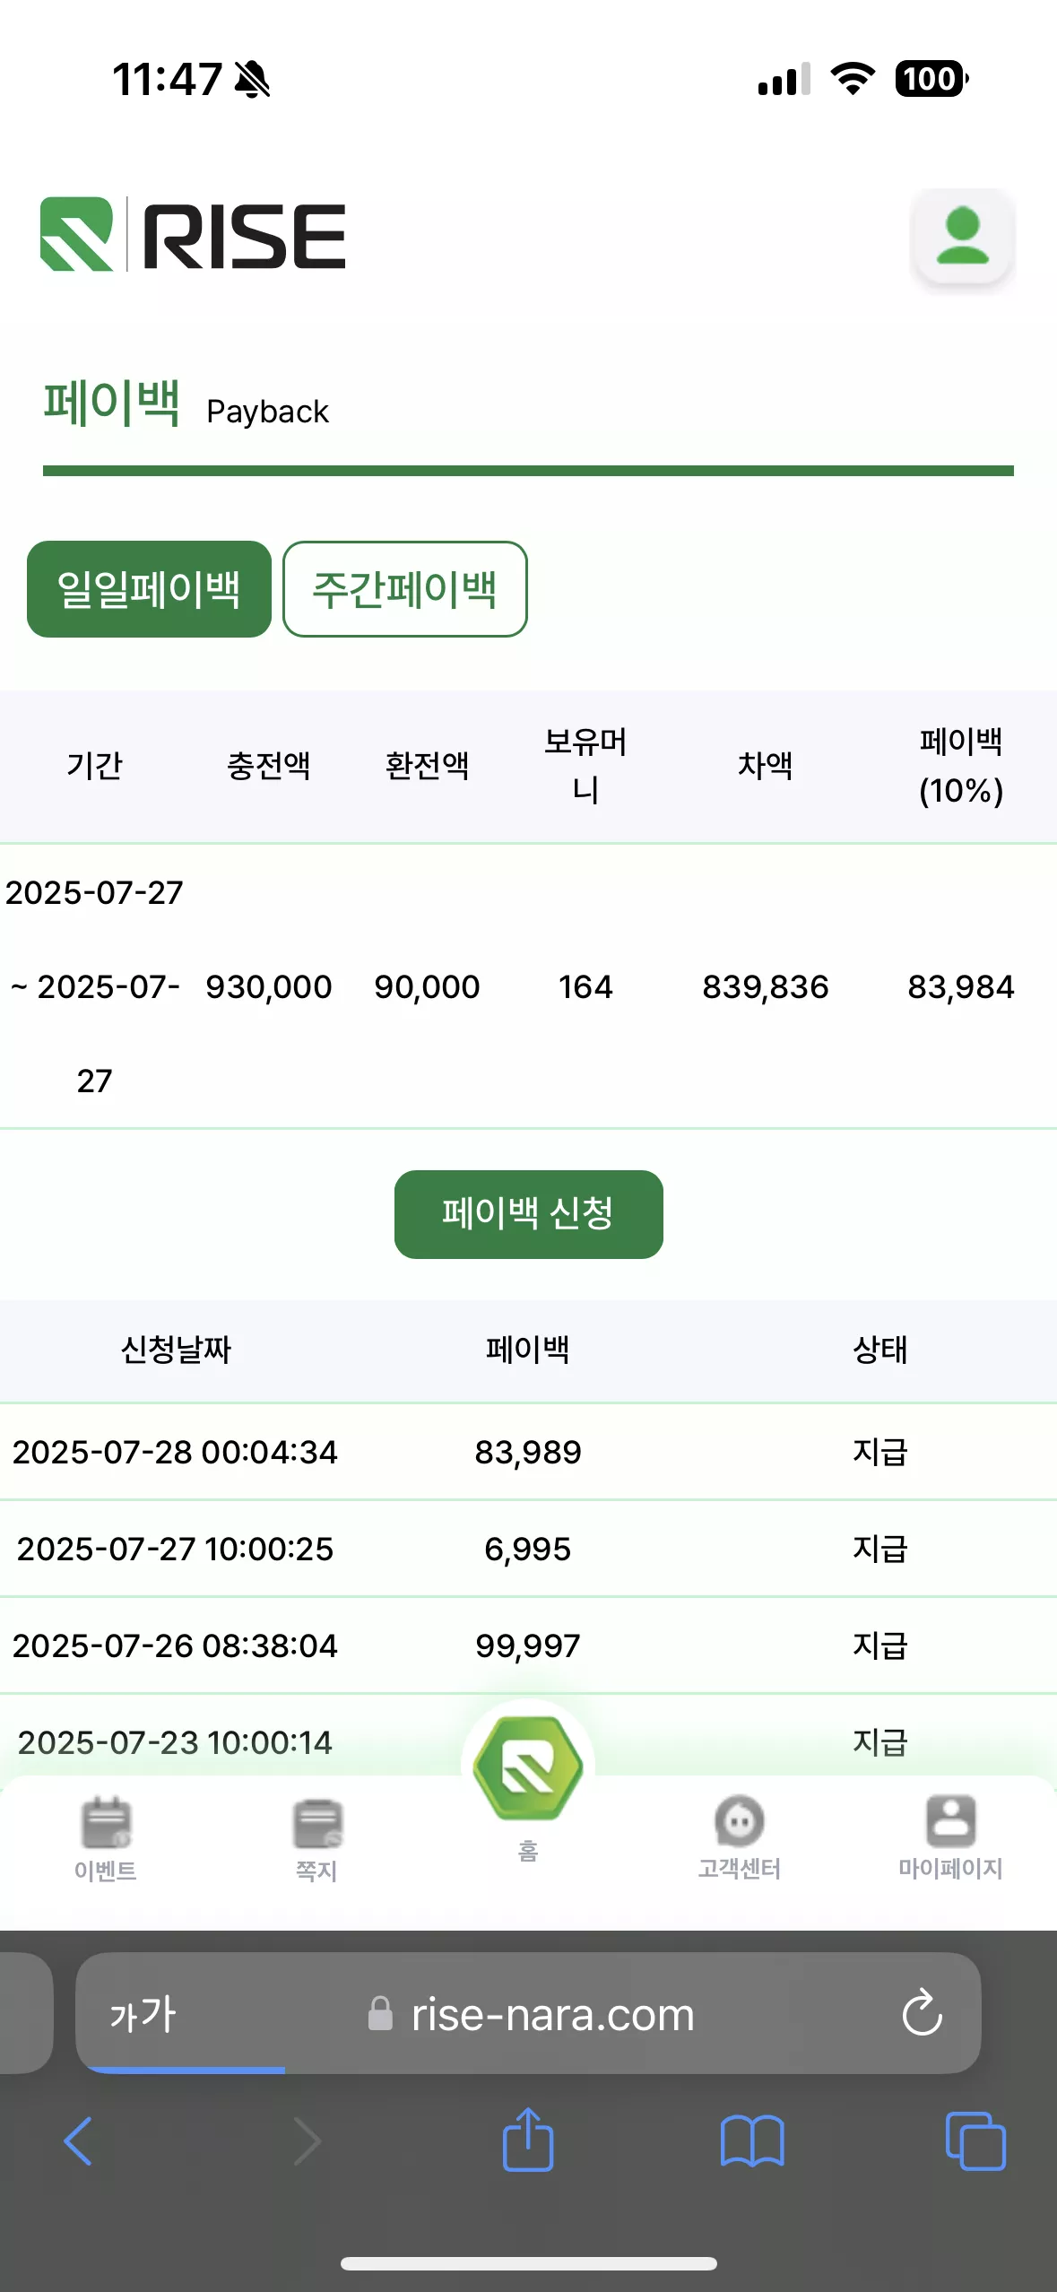Reload the page in Safari
The width and height of the screenshot is (1057, 2292).
point(922,2013)
